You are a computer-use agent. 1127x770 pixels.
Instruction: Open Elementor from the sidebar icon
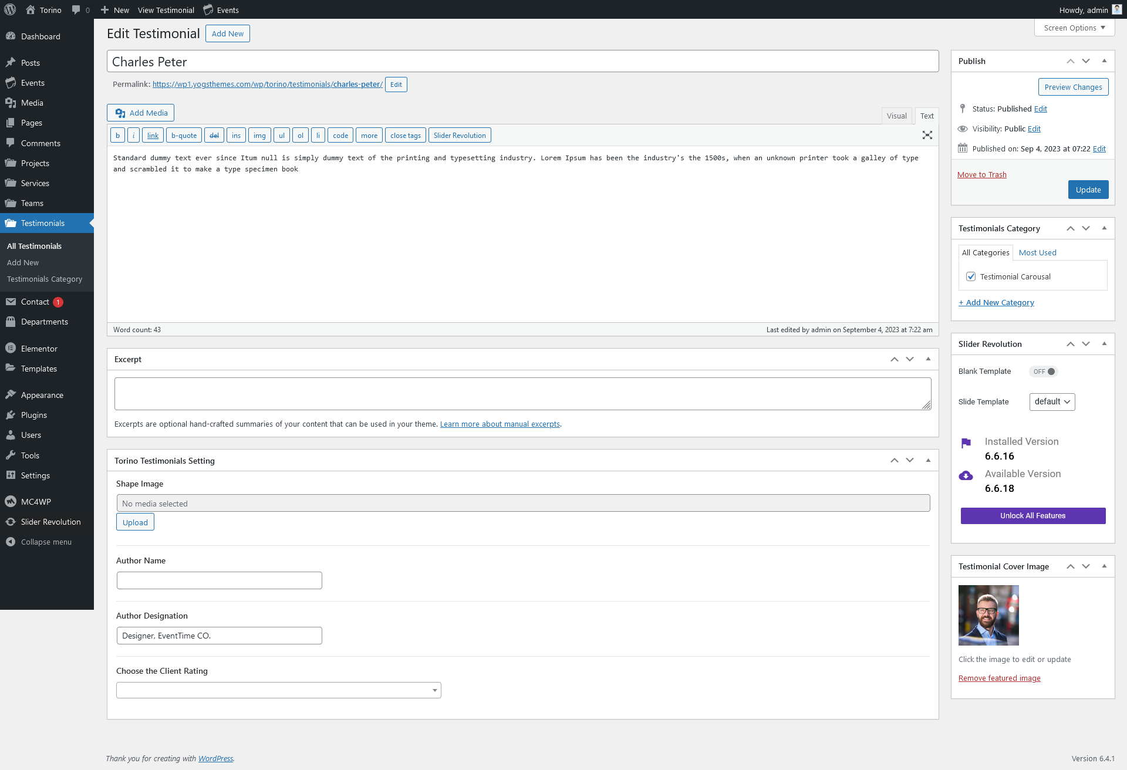coord(11,349)
